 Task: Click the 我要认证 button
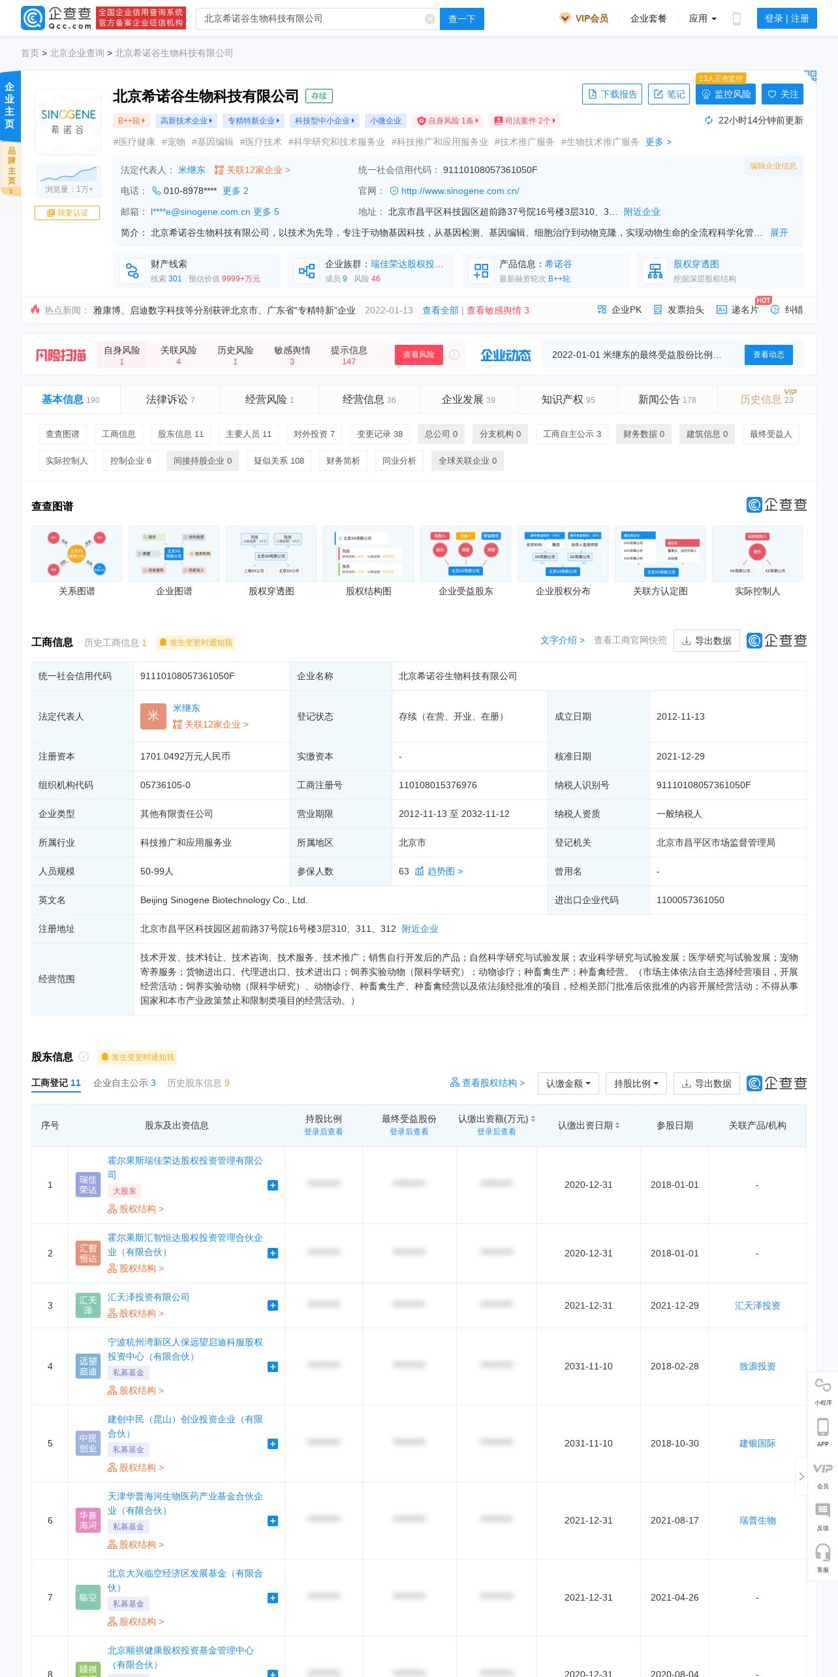coord(67,213)
